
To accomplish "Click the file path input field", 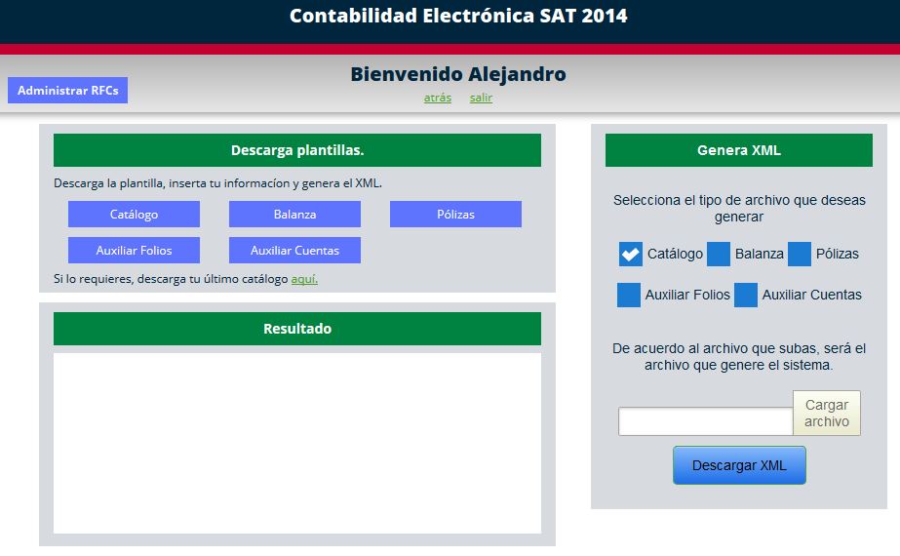I will pyautogui.click(x=705, y=421).
